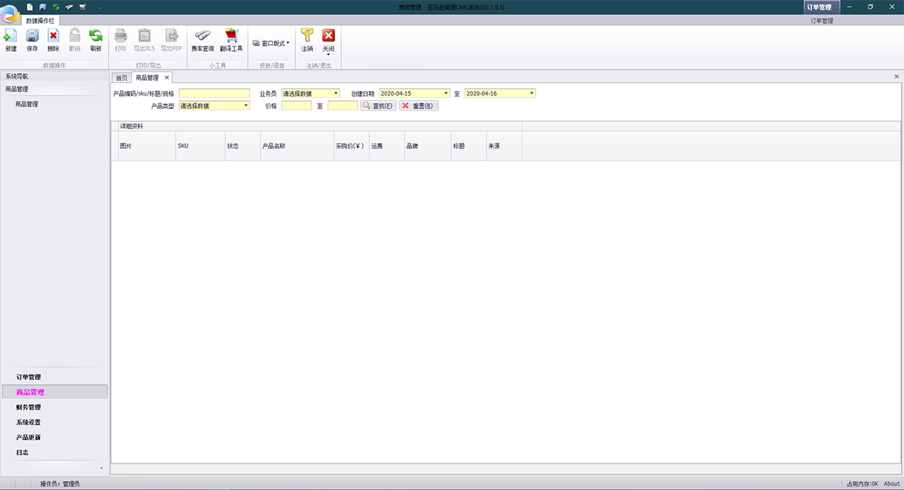
Task: Click the 重置(R) reset button
Action: pos(418,106)
